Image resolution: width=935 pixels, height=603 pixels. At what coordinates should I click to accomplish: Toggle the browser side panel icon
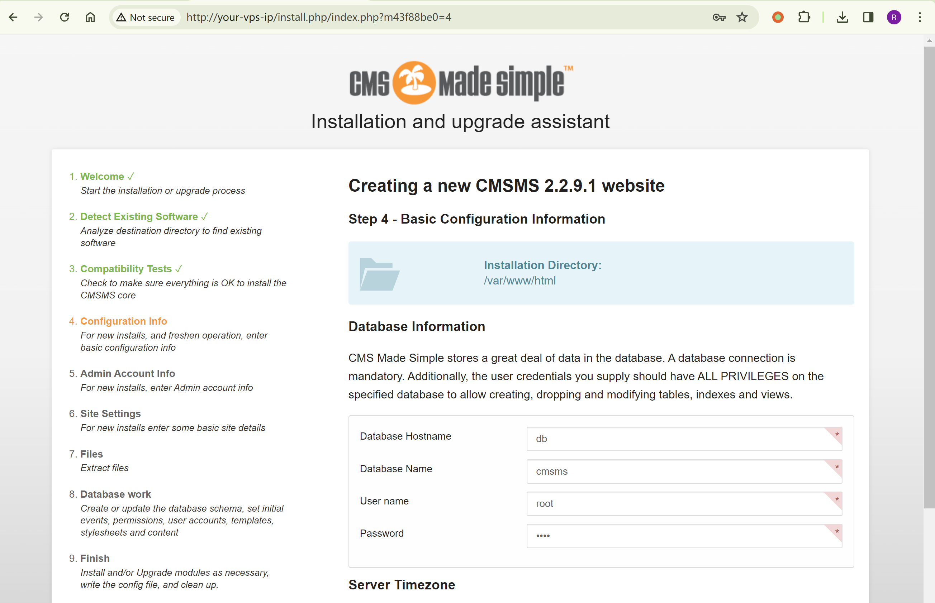point(868,17)
